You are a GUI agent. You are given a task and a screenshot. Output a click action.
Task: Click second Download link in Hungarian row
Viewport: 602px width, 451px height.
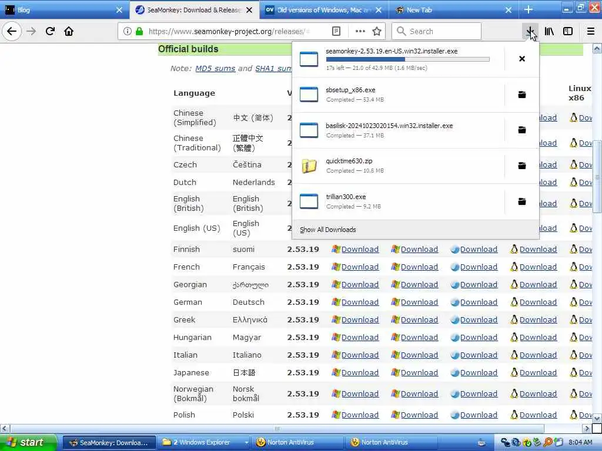(x=419, y=338)
